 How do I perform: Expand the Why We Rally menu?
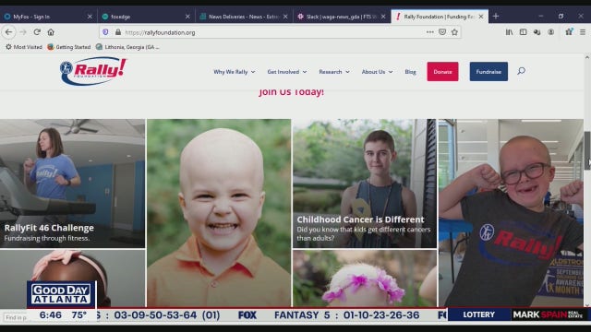click(234, 72)
